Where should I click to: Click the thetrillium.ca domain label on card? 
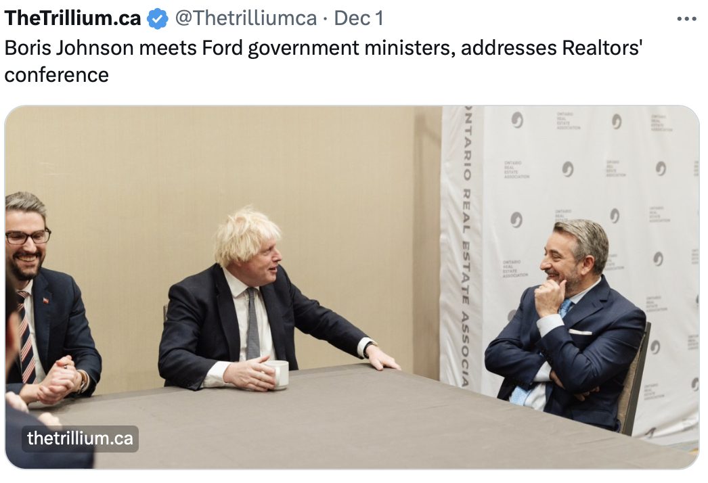pos(80,438)
